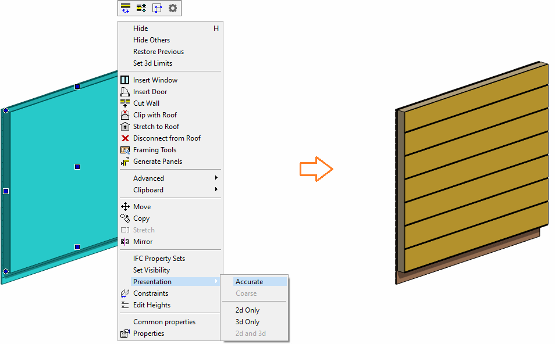The height and width of the screenshot is (344, 555).
Task: Open Framing Tools
Action: coord(154,150)
